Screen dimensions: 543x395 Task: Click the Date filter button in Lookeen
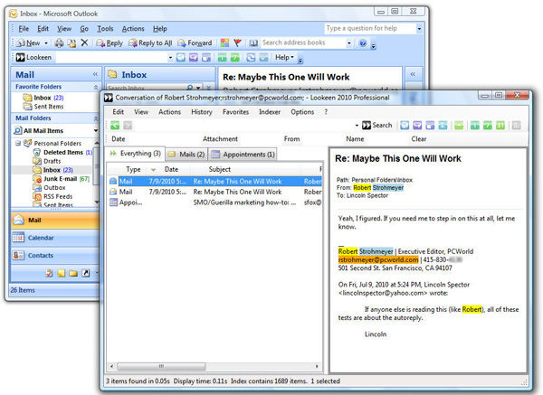119,139
